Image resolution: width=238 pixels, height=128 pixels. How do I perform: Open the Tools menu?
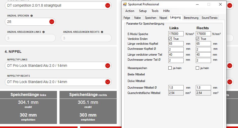(x=155, y=11)
